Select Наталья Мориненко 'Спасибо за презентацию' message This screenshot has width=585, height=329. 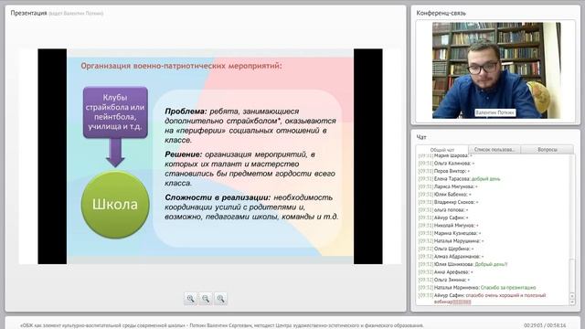coord(477,288)
